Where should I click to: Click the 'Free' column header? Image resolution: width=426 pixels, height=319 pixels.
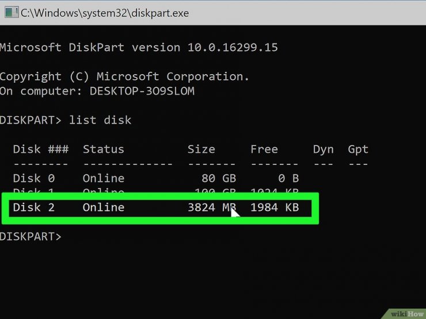pos(264,149)
